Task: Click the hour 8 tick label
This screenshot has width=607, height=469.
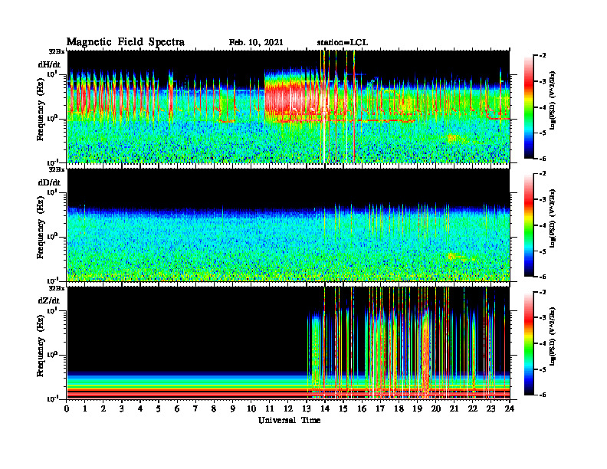Action: pos(214,408)
